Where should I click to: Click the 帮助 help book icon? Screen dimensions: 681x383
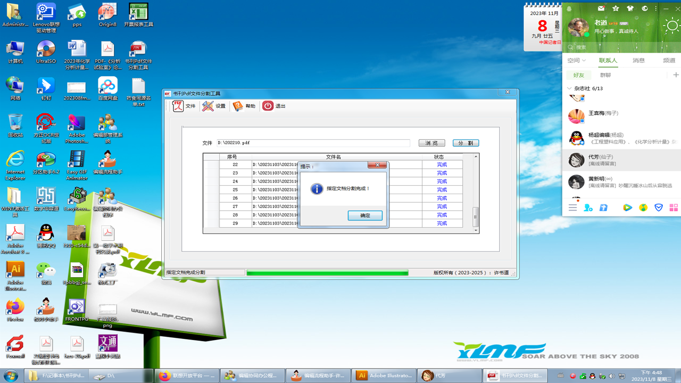coord(244,106)
